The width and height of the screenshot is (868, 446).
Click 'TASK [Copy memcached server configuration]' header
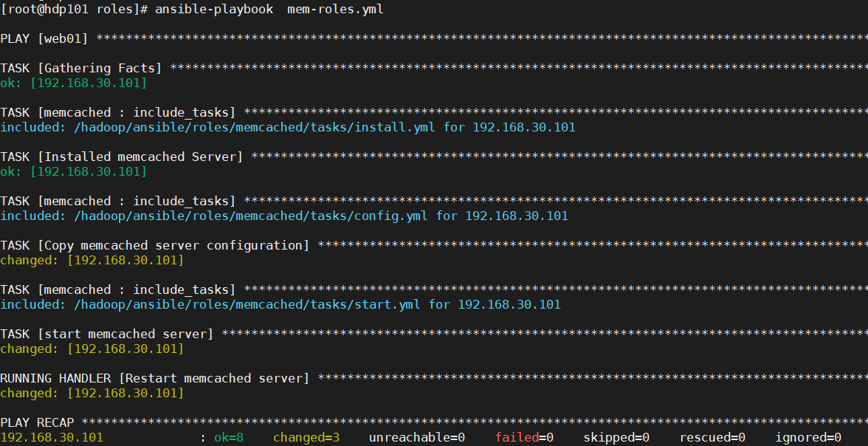click(155, 245)
